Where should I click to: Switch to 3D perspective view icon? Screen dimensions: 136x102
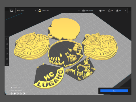click(12, 93)
